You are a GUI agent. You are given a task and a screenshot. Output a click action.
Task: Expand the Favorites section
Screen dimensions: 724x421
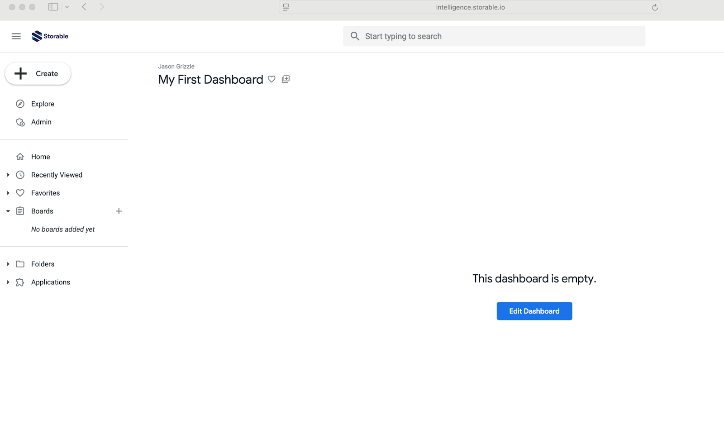pos(8,193)
